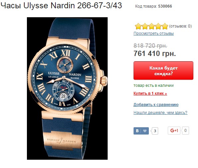Open "Нашли дешевле, чем здесь?" link
Screen dimensions: 198x168
click(160, 112)
